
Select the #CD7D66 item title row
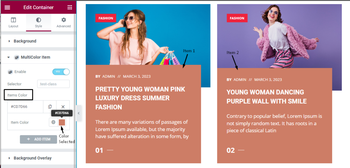point(25,107)
